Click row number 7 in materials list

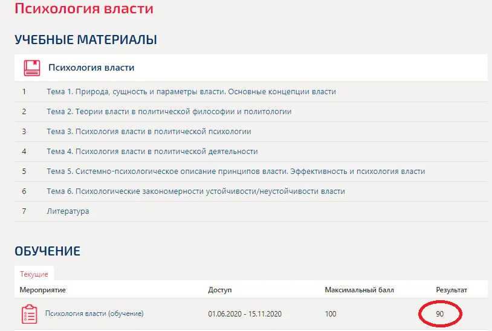click(24, 211)
